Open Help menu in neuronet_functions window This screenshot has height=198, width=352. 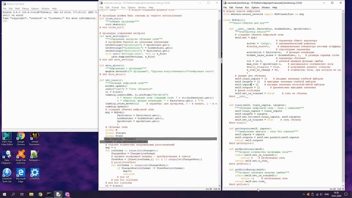pos(274,7)
